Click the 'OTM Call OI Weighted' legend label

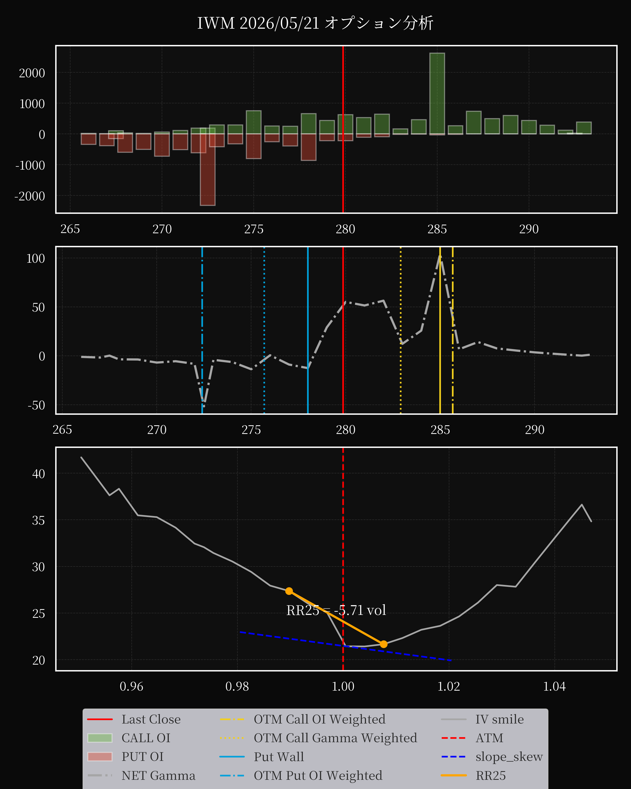pyautogui.click(x=320, y=719)
